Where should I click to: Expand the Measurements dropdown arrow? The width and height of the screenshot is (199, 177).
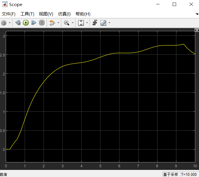[109, 23]
